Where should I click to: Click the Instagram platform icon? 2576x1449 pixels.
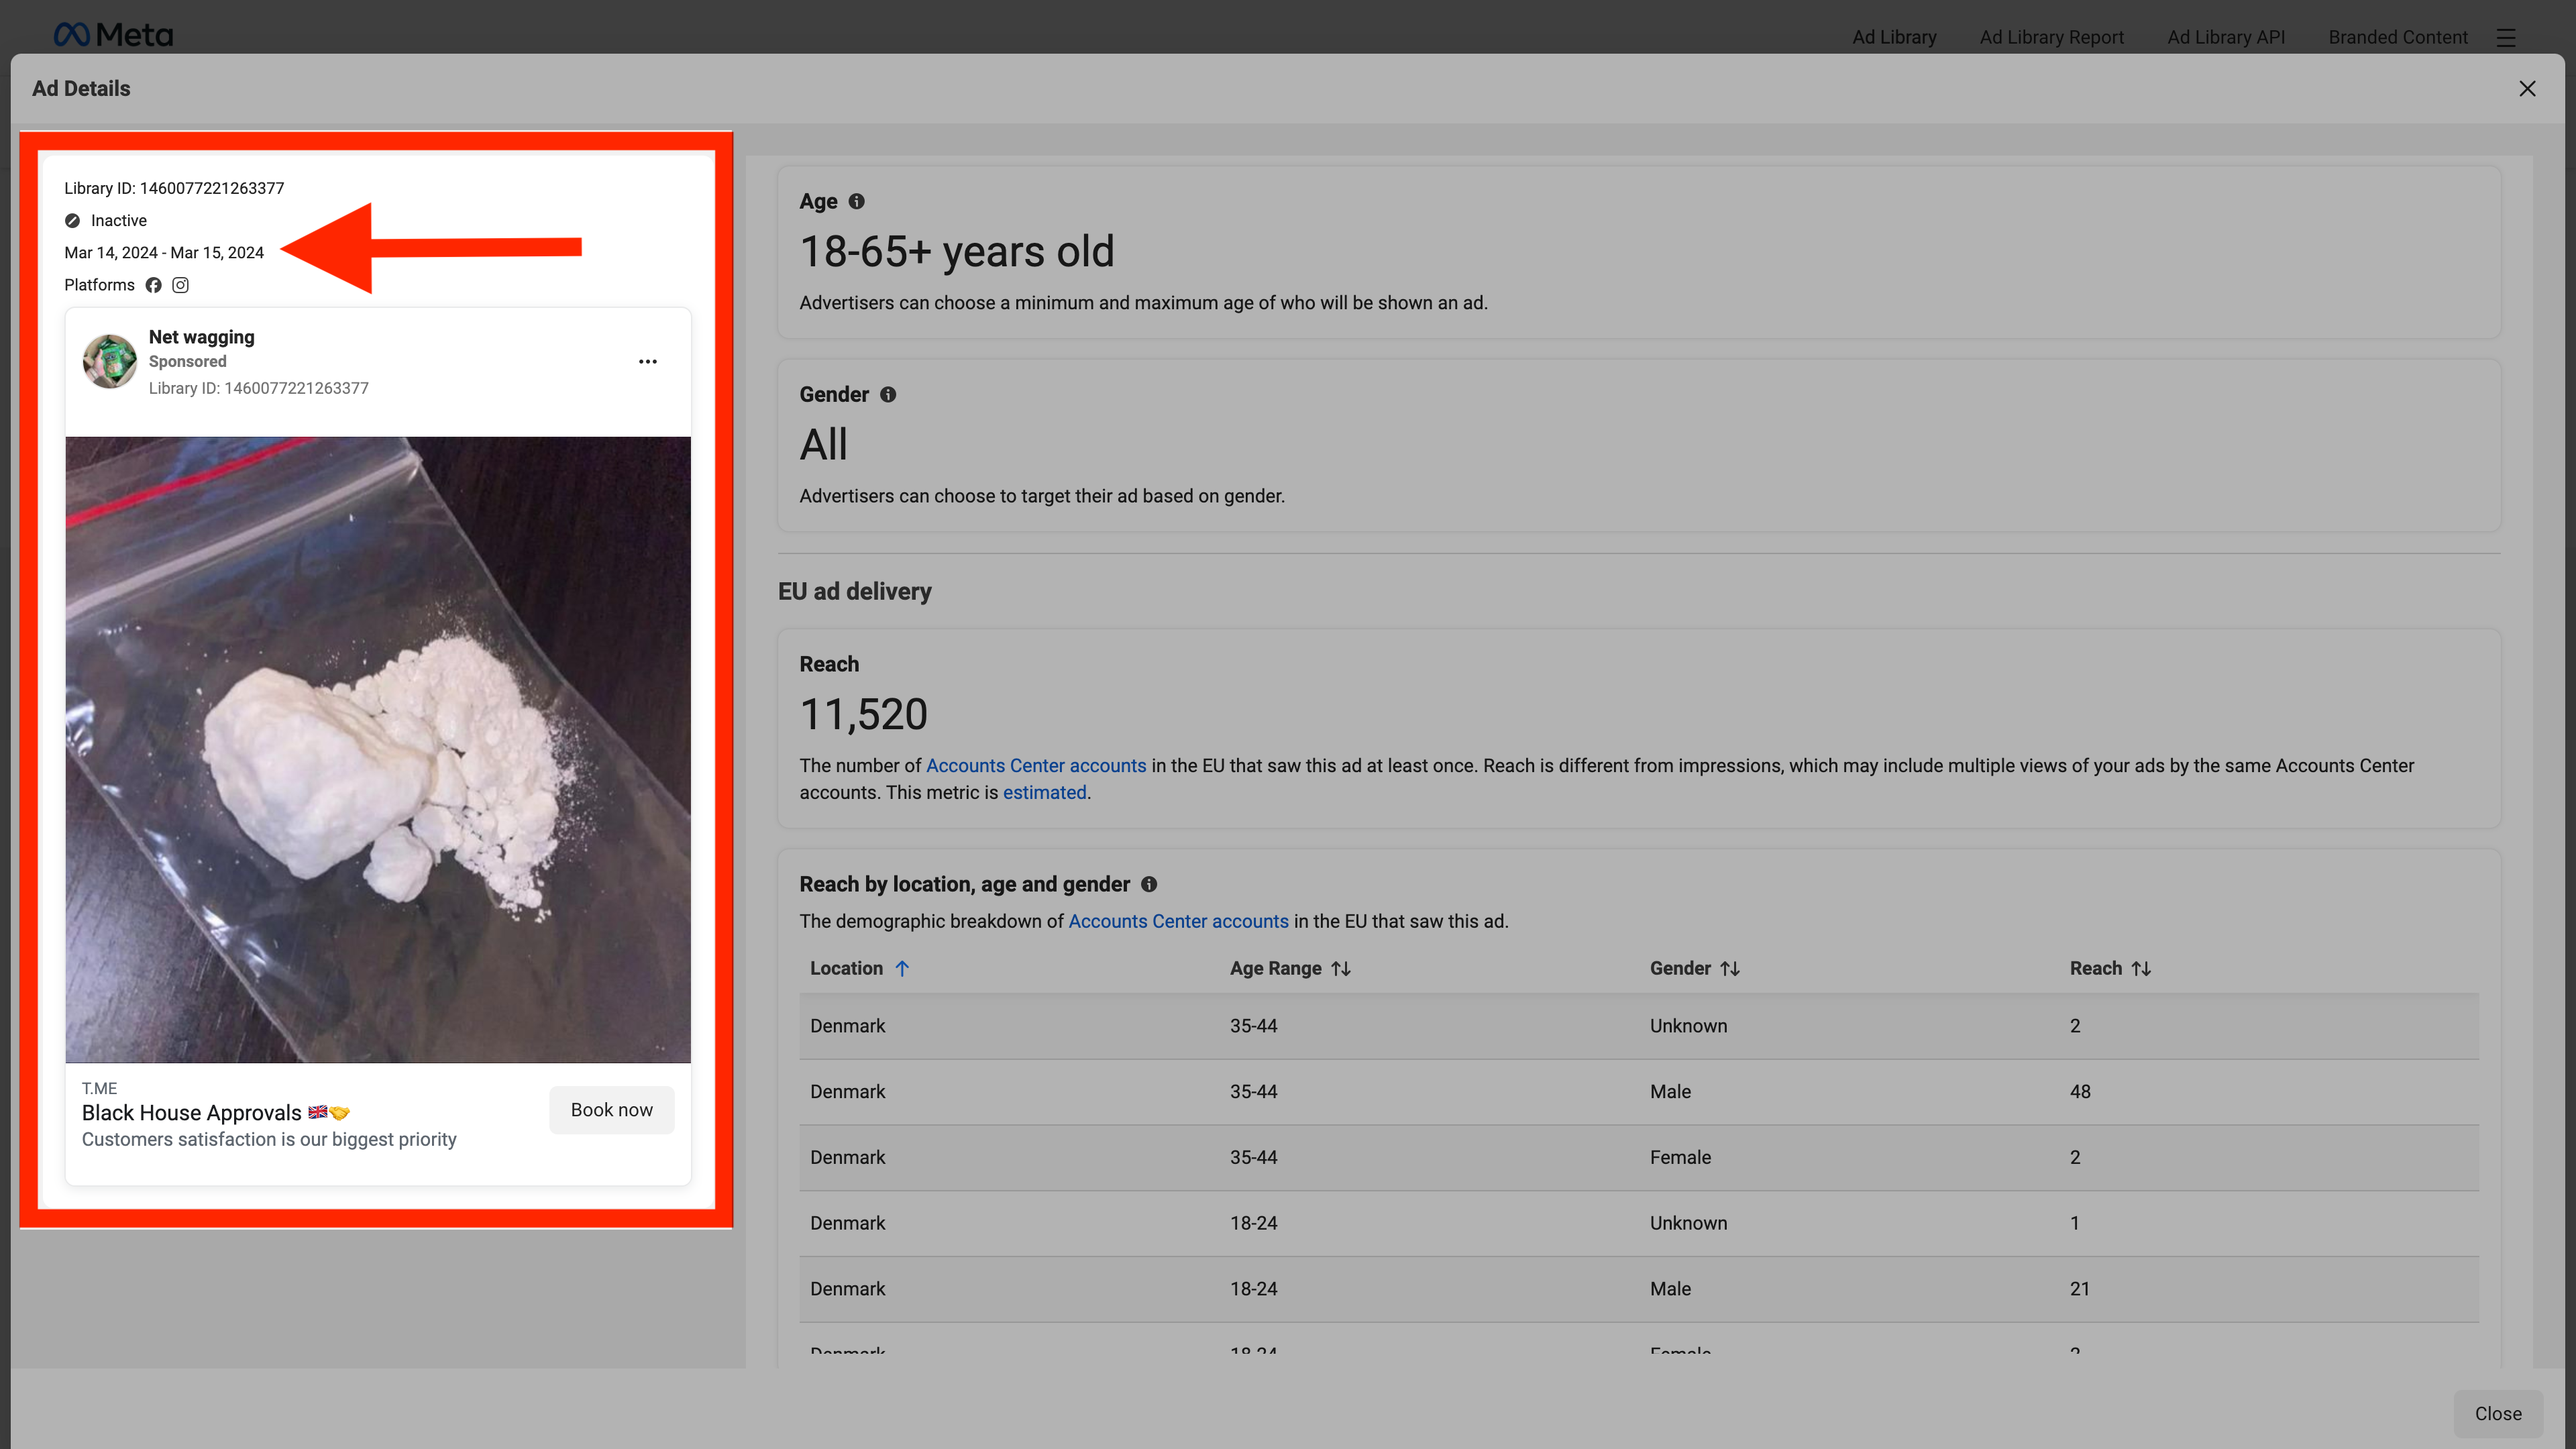point(180,285)
